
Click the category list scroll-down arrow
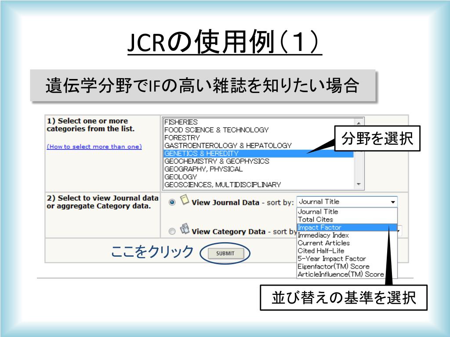(359, 184)
